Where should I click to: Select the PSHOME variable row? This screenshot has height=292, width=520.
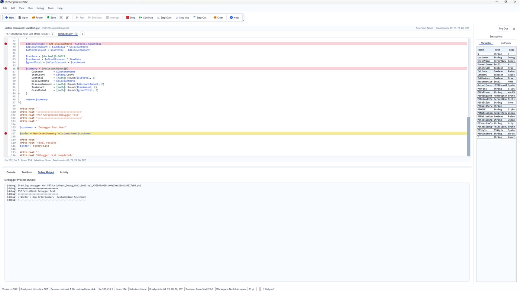click(496, 110)
